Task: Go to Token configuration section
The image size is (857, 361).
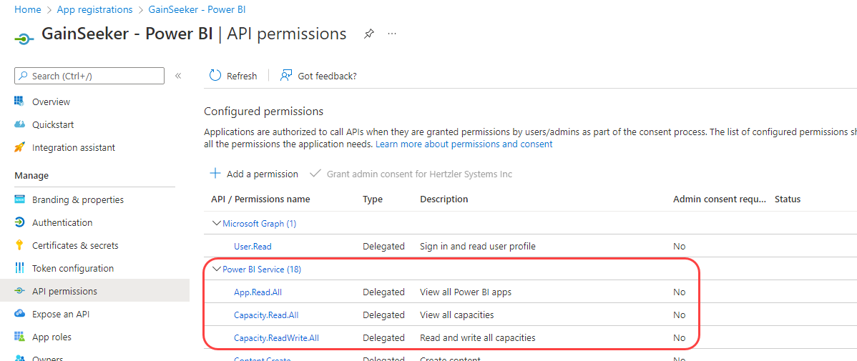Action: [x=72, y=268]
